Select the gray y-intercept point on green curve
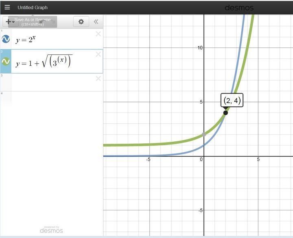This screenshot has height=238, width=293. pyautogui.click(x=204, y=134)
